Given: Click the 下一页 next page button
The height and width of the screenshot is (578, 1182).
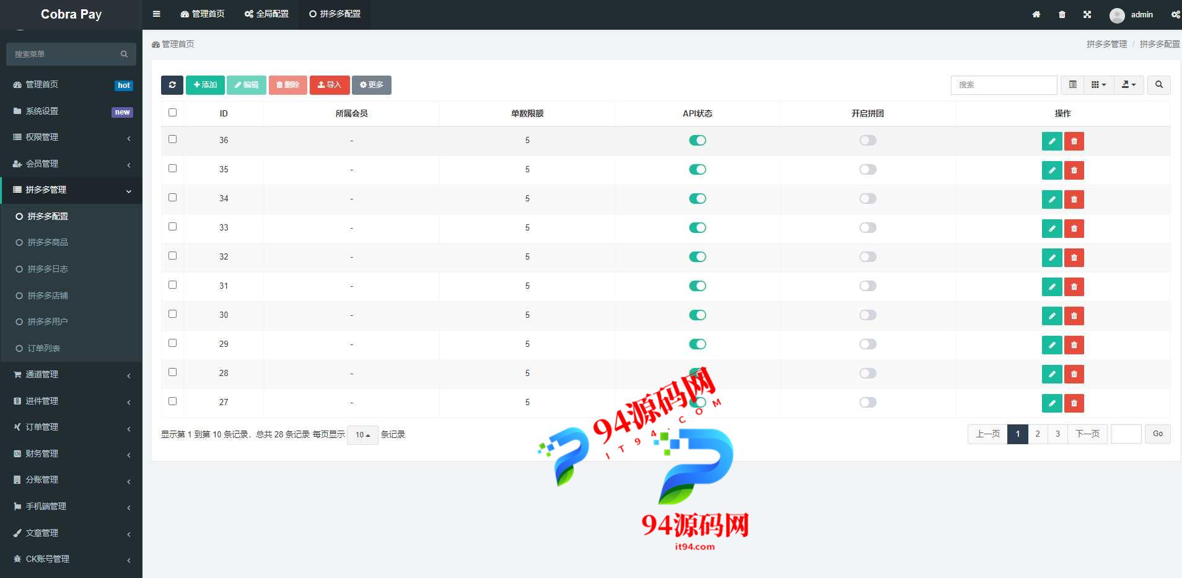Looking at the screenshot, I should click(x=1087, y=434).
